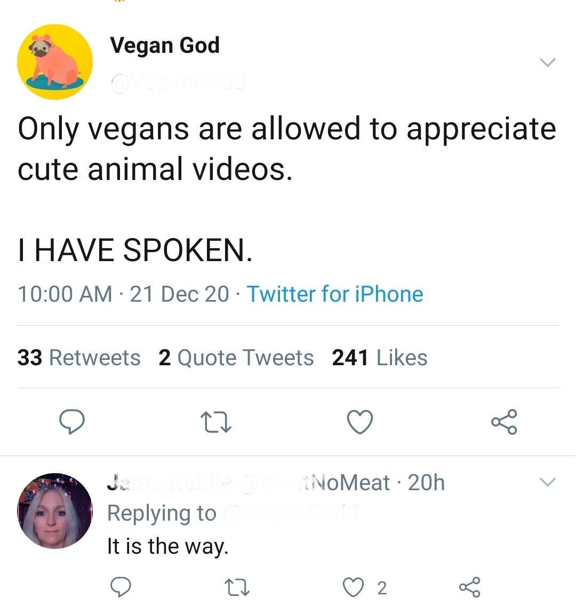Open the chevron menu on Vegan God's tweet
The height and width of the screenshot is (613, 576).
(x=548, y=62)
